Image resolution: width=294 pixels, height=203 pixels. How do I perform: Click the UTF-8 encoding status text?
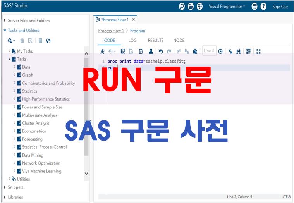pyautogui.click(x=286, y=197)
